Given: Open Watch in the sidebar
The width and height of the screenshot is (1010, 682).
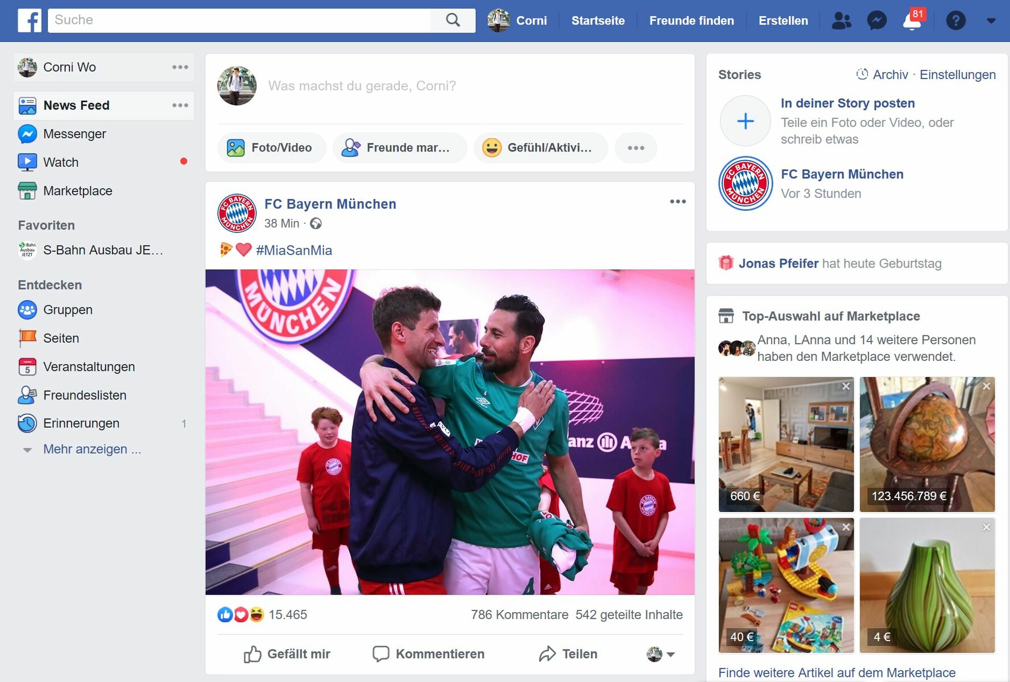Looking at the screenshot, I should (x=60, y=162).
